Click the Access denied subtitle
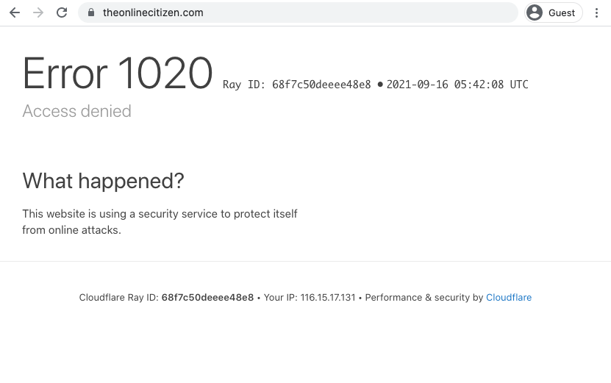Viewport: 611px width, 383px height. (x=77, y=111)
